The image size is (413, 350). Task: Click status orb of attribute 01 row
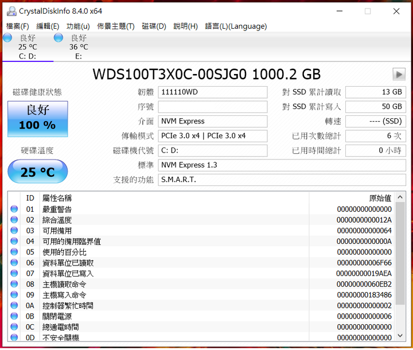[x=14, y=209]
